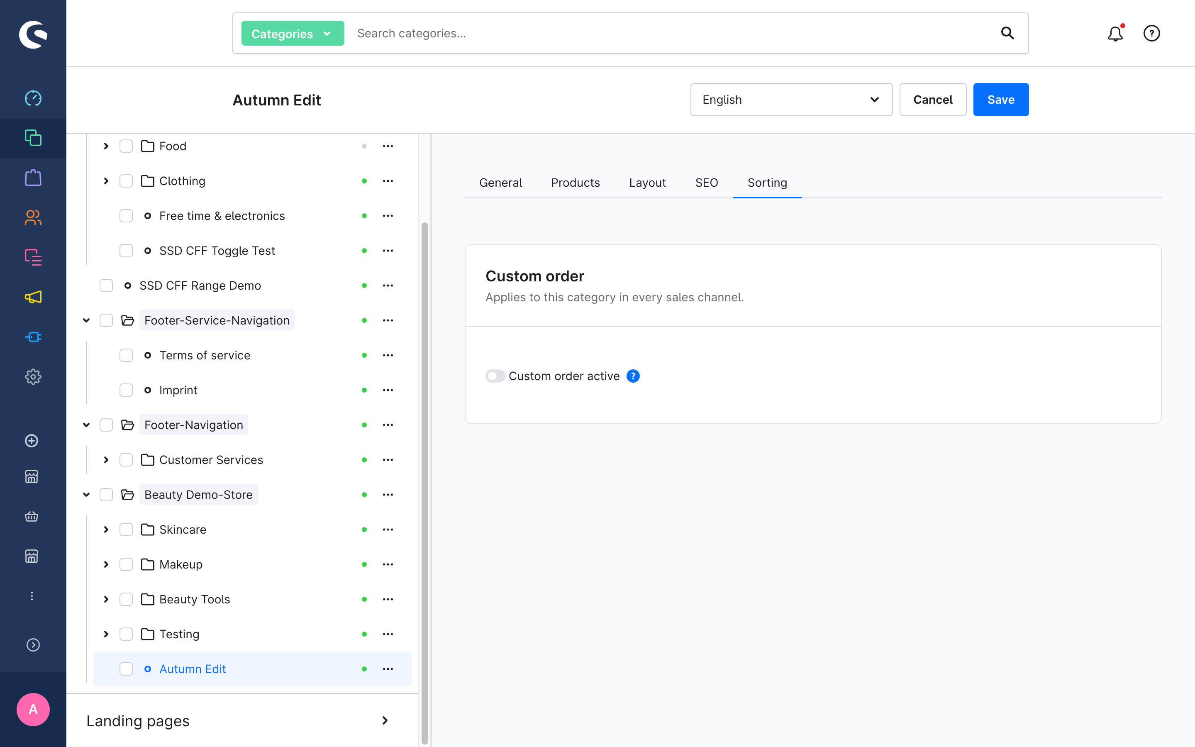Collapse the Beauty Demo-Store category
This screenshot has width=1195, height=747.
[x=86, y=495]
